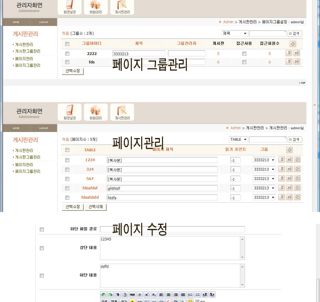This screenshot has height=302, width=320.
Task: Open the group dropdown for page fdsafdsfd
Action: click(x=264, y=198)
